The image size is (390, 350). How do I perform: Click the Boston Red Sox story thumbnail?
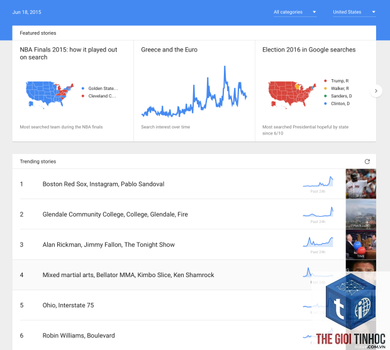[360, 184]
